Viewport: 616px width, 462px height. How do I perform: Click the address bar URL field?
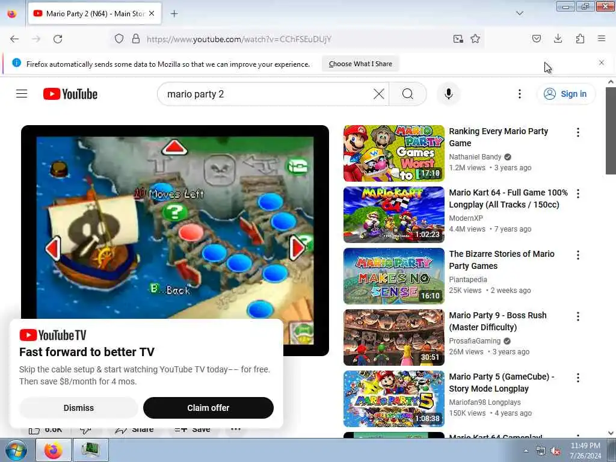[295, 39]
